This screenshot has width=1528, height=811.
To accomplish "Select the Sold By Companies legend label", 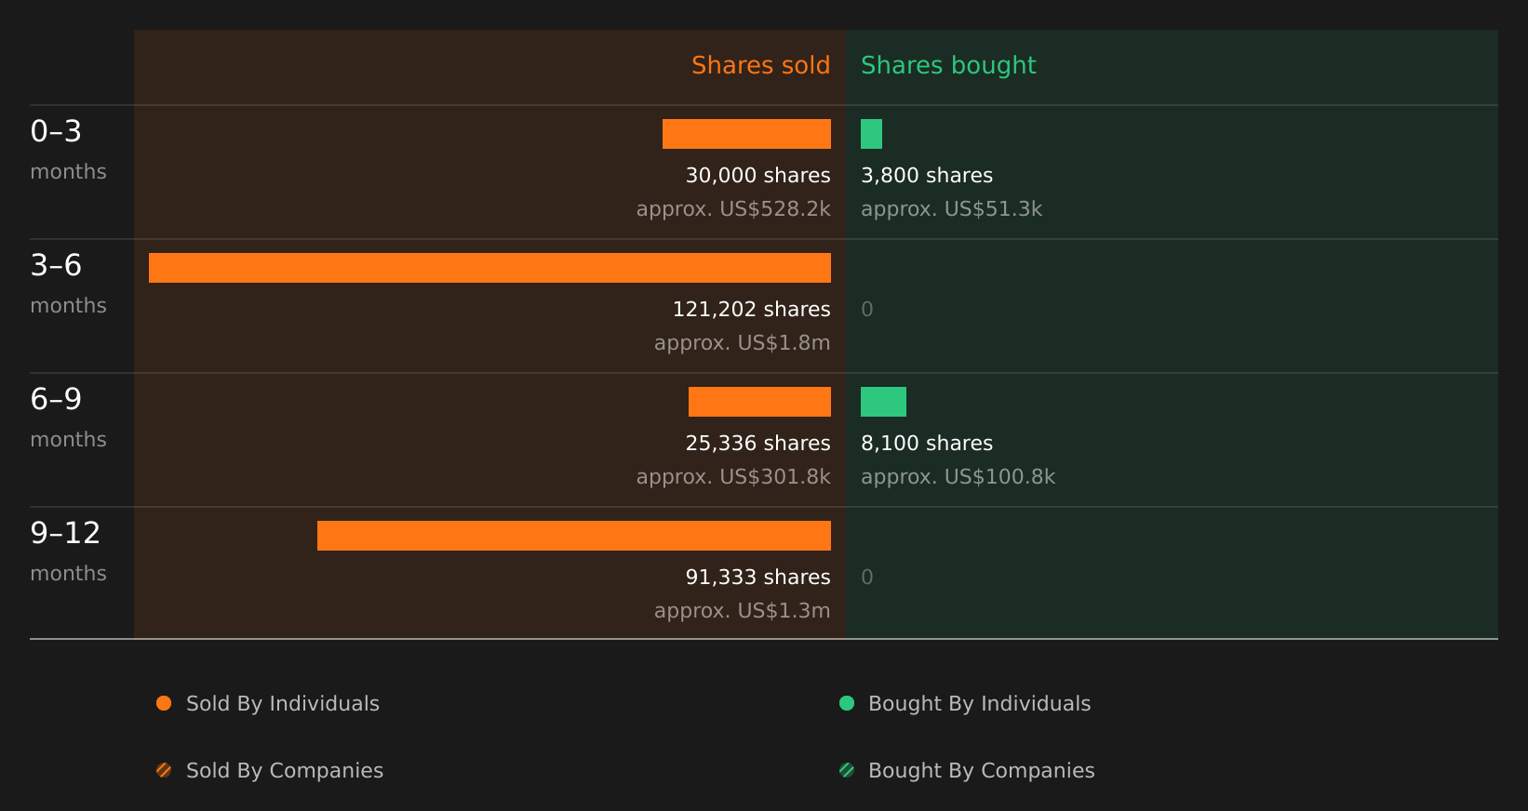I will point(285,771).
